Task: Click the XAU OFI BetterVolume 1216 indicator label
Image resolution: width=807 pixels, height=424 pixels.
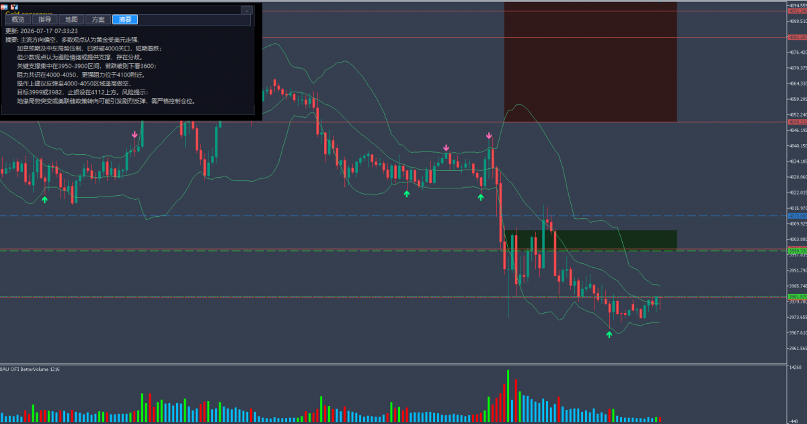Action: coord(30,369)
